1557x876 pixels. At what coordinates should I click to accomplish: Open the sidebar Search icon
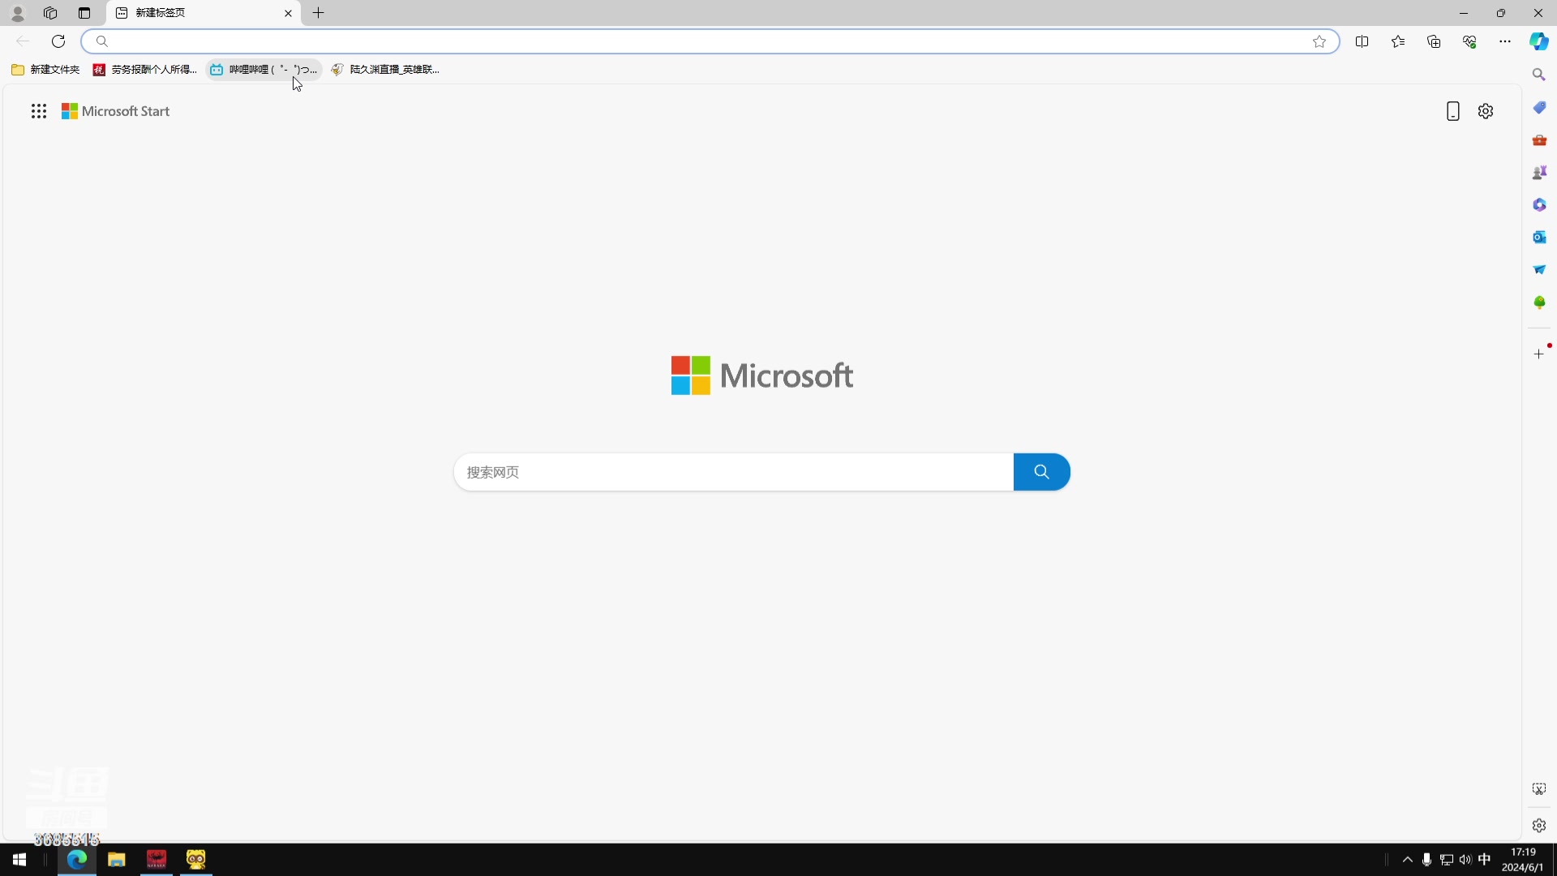click(x=1539, y=75)
